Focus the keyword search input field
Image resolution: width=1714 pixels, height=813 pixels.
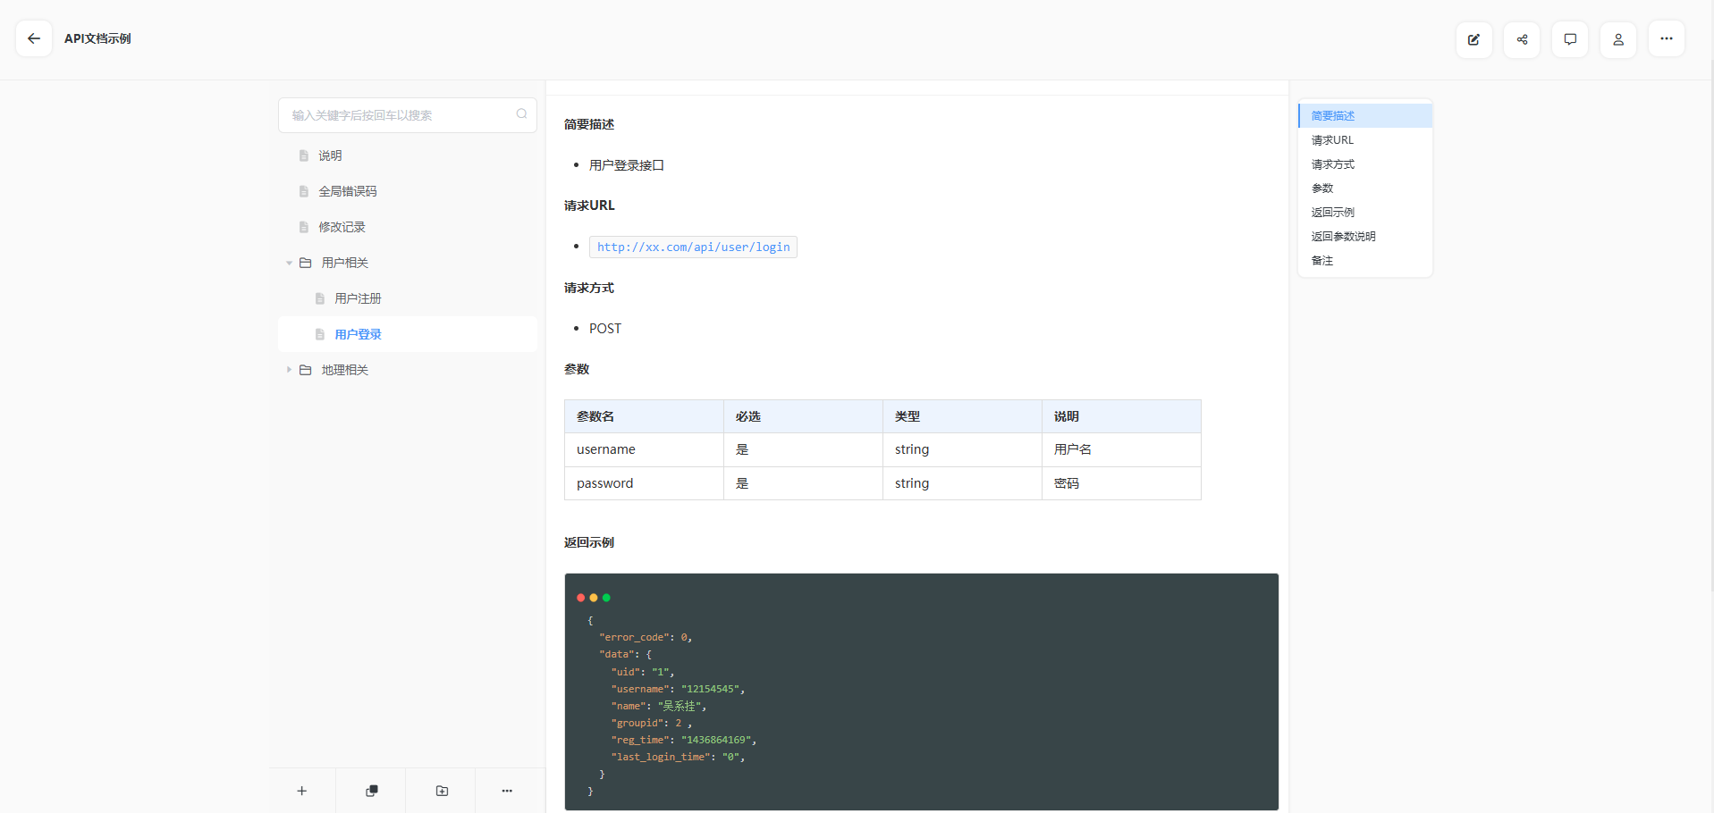click(x=398, y=115)
